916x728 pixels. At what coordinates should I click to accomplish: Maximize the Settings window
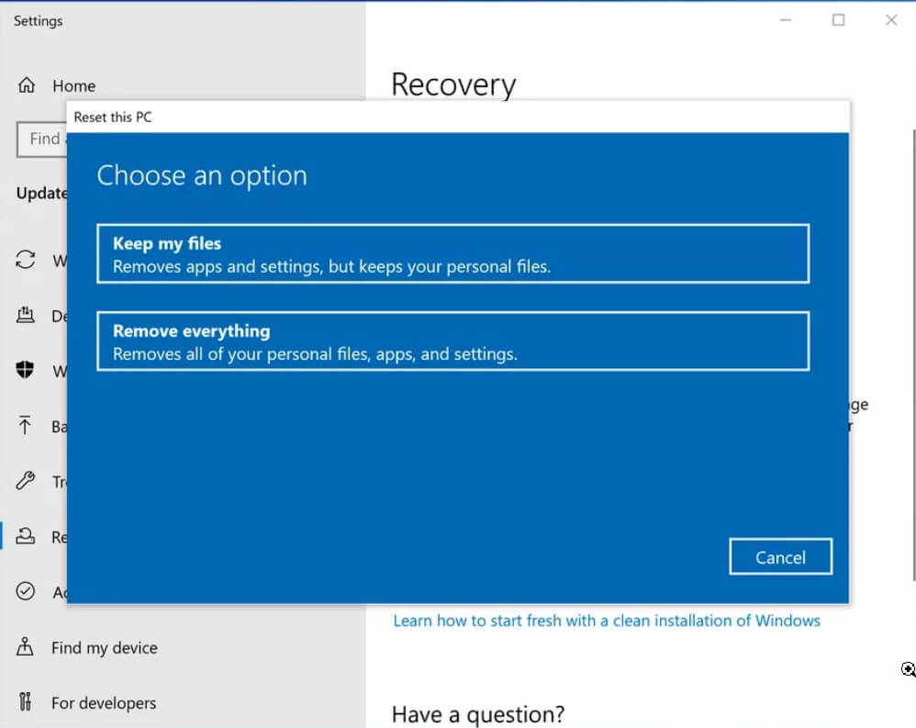coord(838,20)
